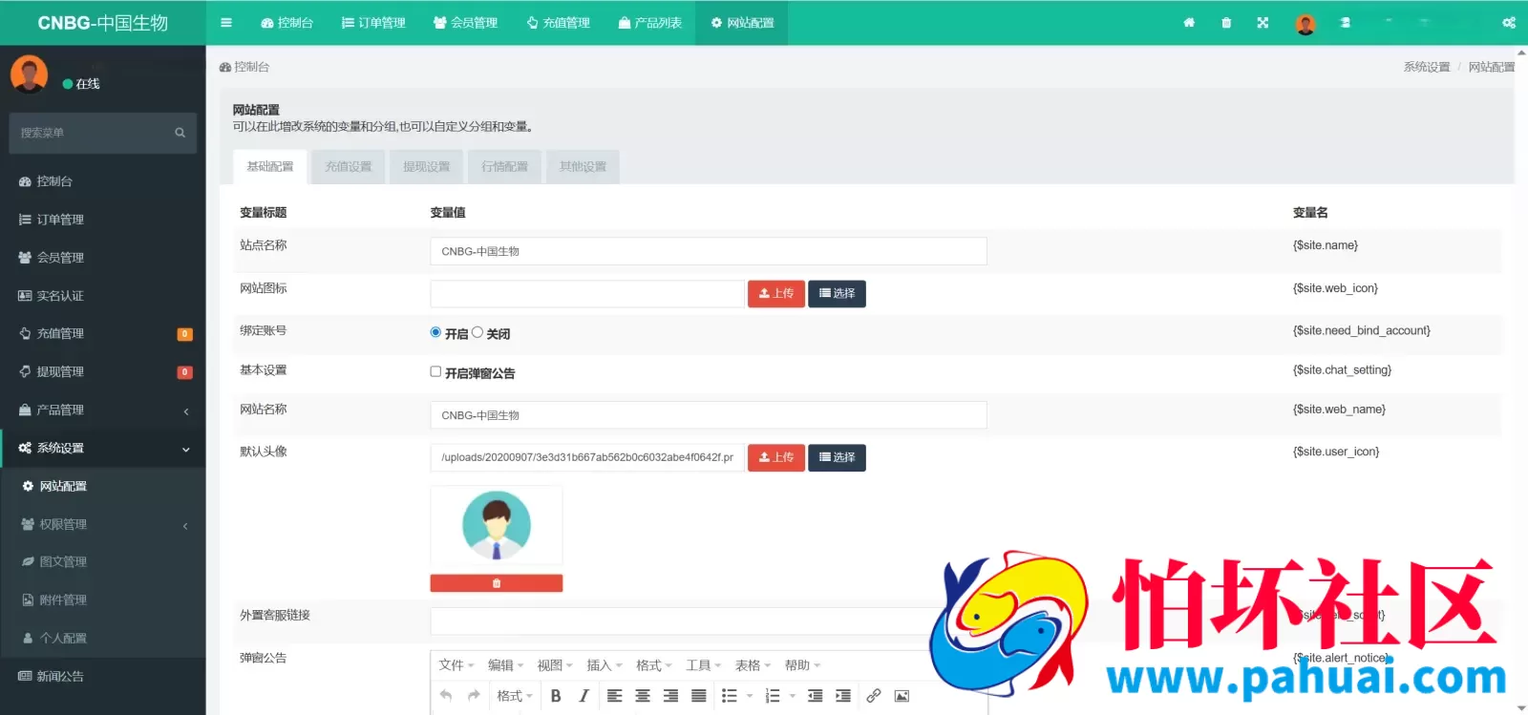Click the trash clear-cache icon in header
The image size is (1528, 715).
coord(1226,22)
